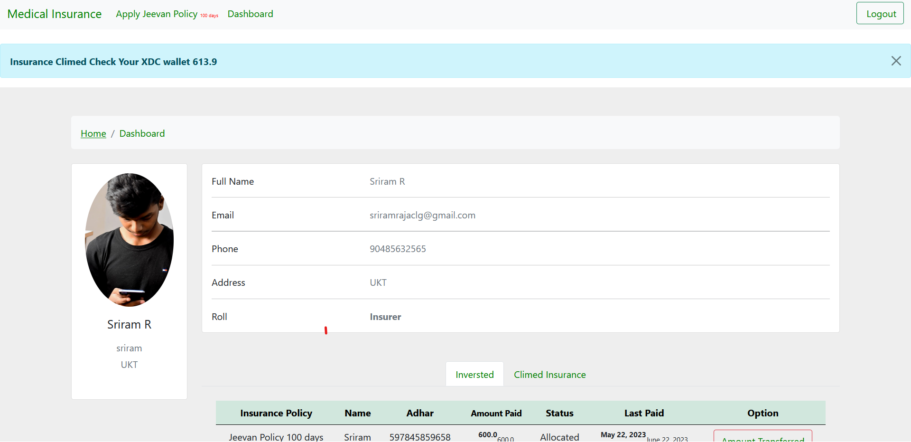Click the Adhar column header

click(x=420, y=413)
